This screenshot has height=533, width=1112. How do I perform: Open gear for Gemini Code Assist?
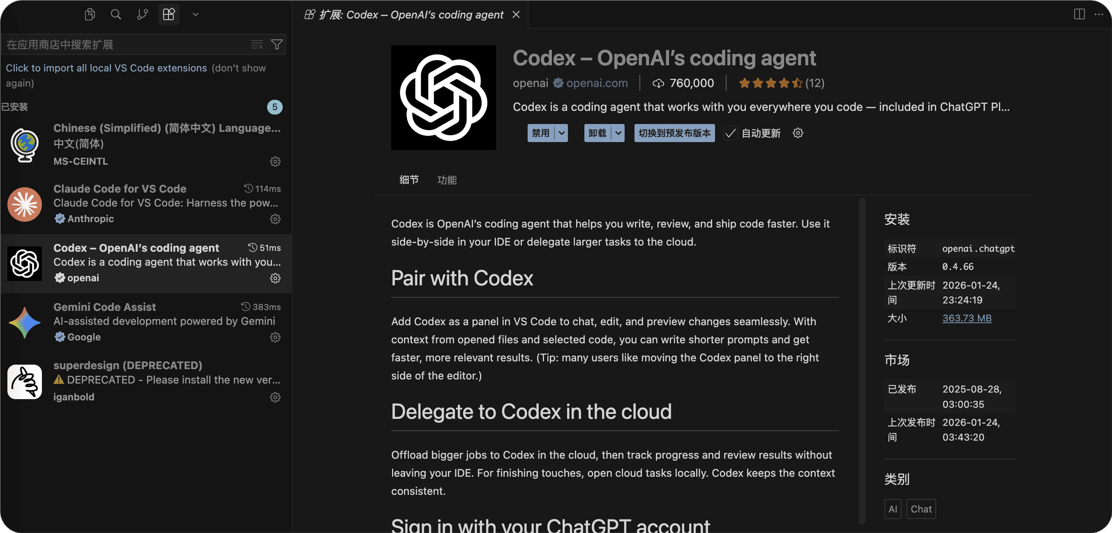[x=275, y=337]
